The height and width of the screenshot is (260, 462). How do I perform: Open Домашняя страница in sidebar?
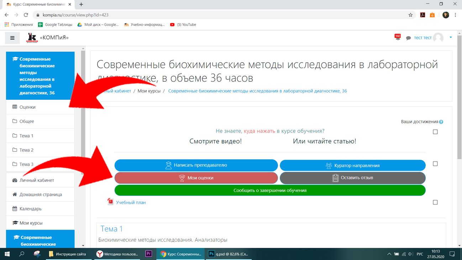(40, 194)
